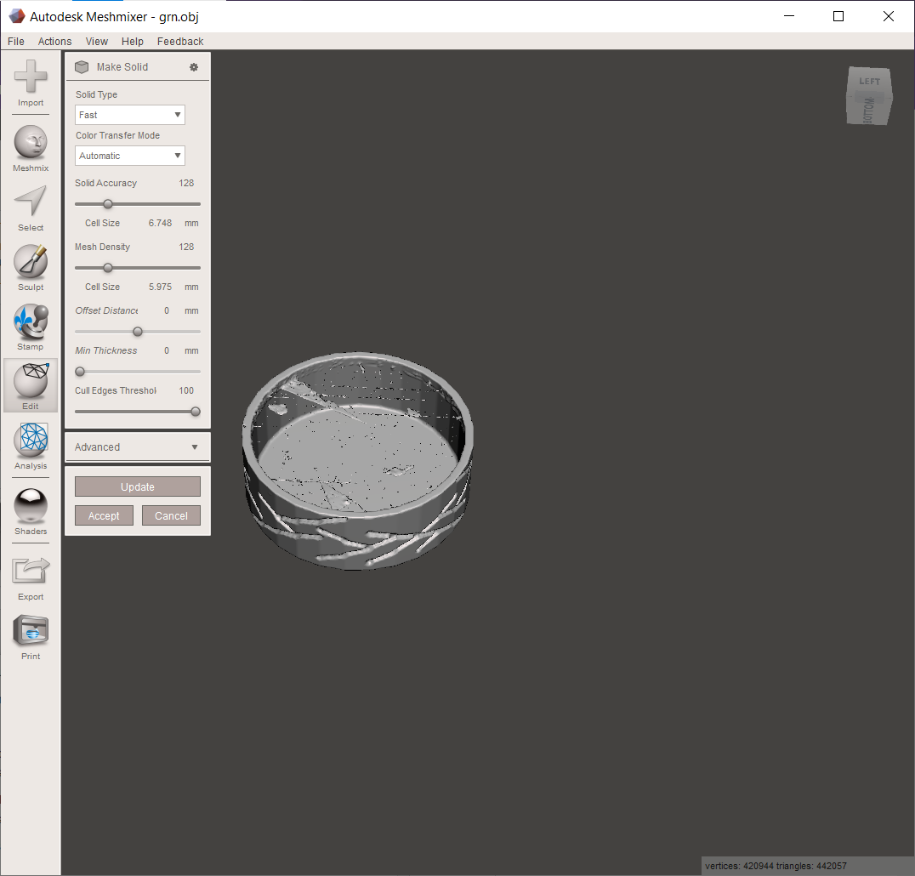Open the Stamp tool
The image size is (915, 876).
pyautogui.click(x=31, y=327)
